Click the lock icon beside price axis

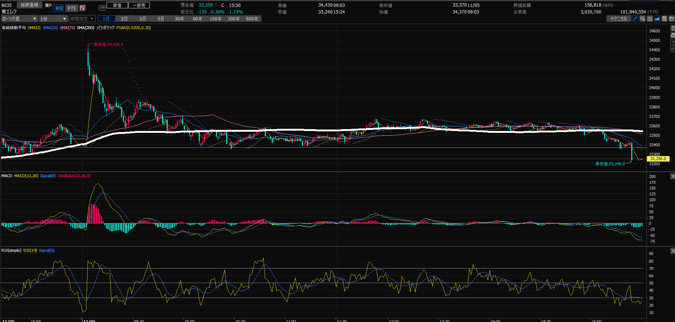pyautogui.click(x=672, y=35)
